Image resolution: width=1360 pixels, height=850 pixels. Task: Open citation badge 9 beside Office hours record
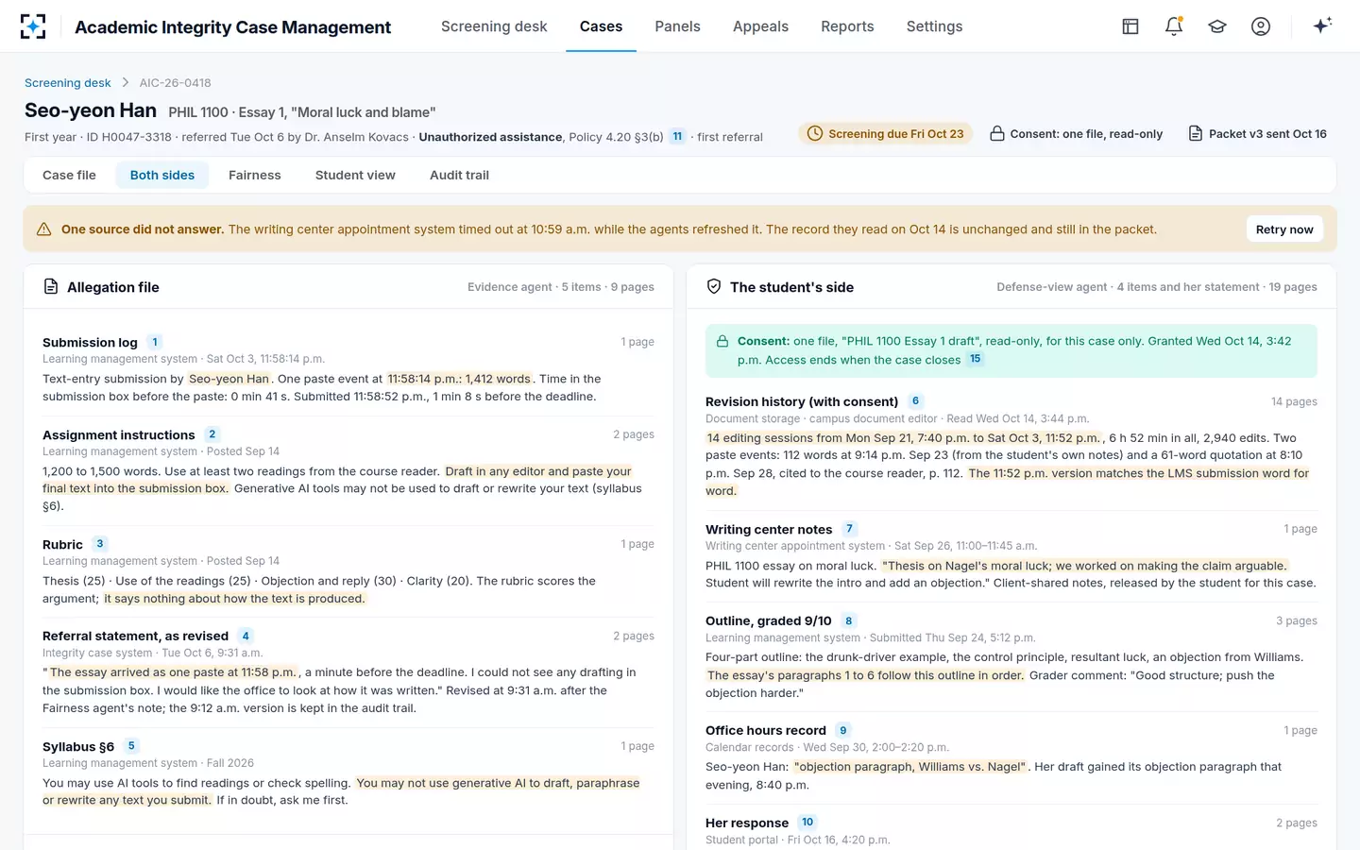coord(843,730)
